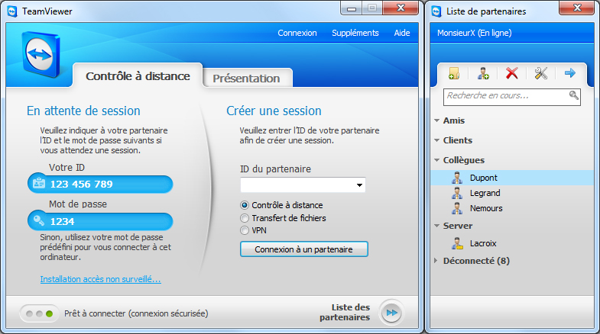Collapse the Amis group
The width and height of the screenshot is (600, 334).
click(x=436, y=120)
